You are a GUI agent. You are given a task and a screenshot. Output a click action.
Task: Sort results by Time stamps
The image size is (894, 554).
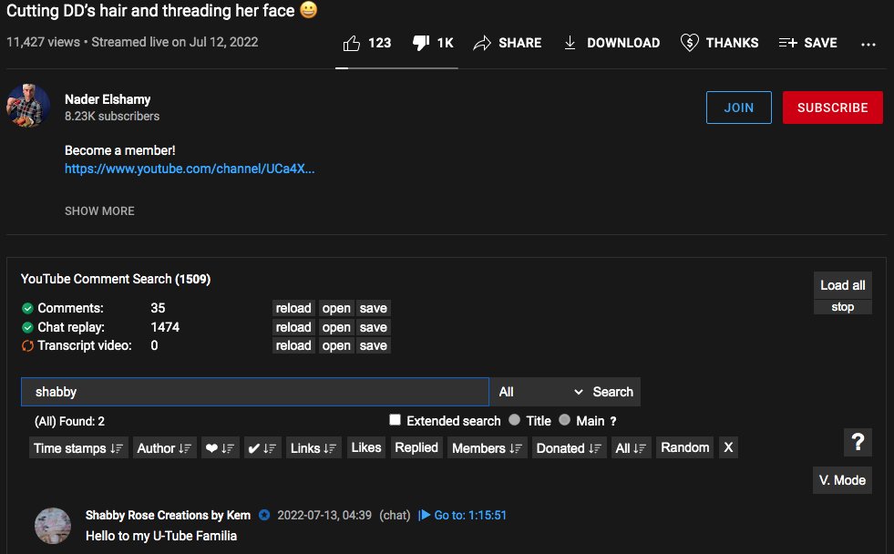[x=78, y=448]
